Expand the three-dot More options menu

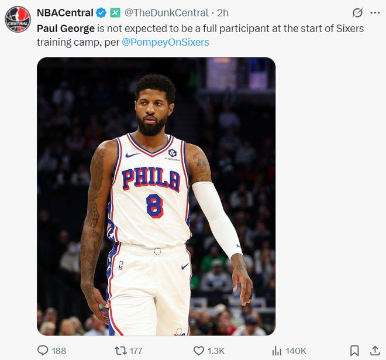coord(375,13)
